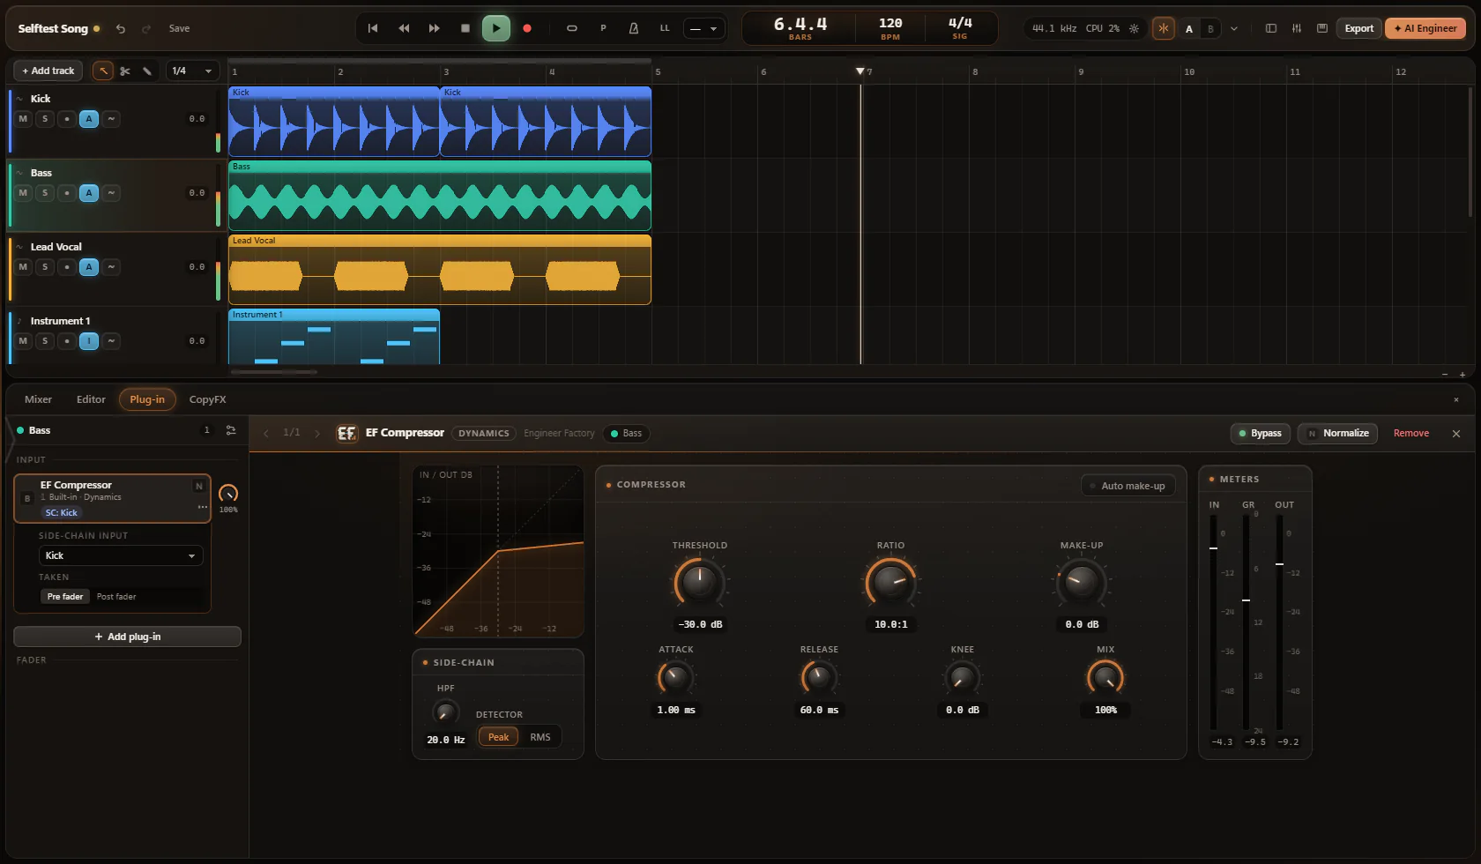The height and width of the screenshot is (864, 1481).
Task: Open automation wave icon on Bass track
Action: (x=111, y=193)
